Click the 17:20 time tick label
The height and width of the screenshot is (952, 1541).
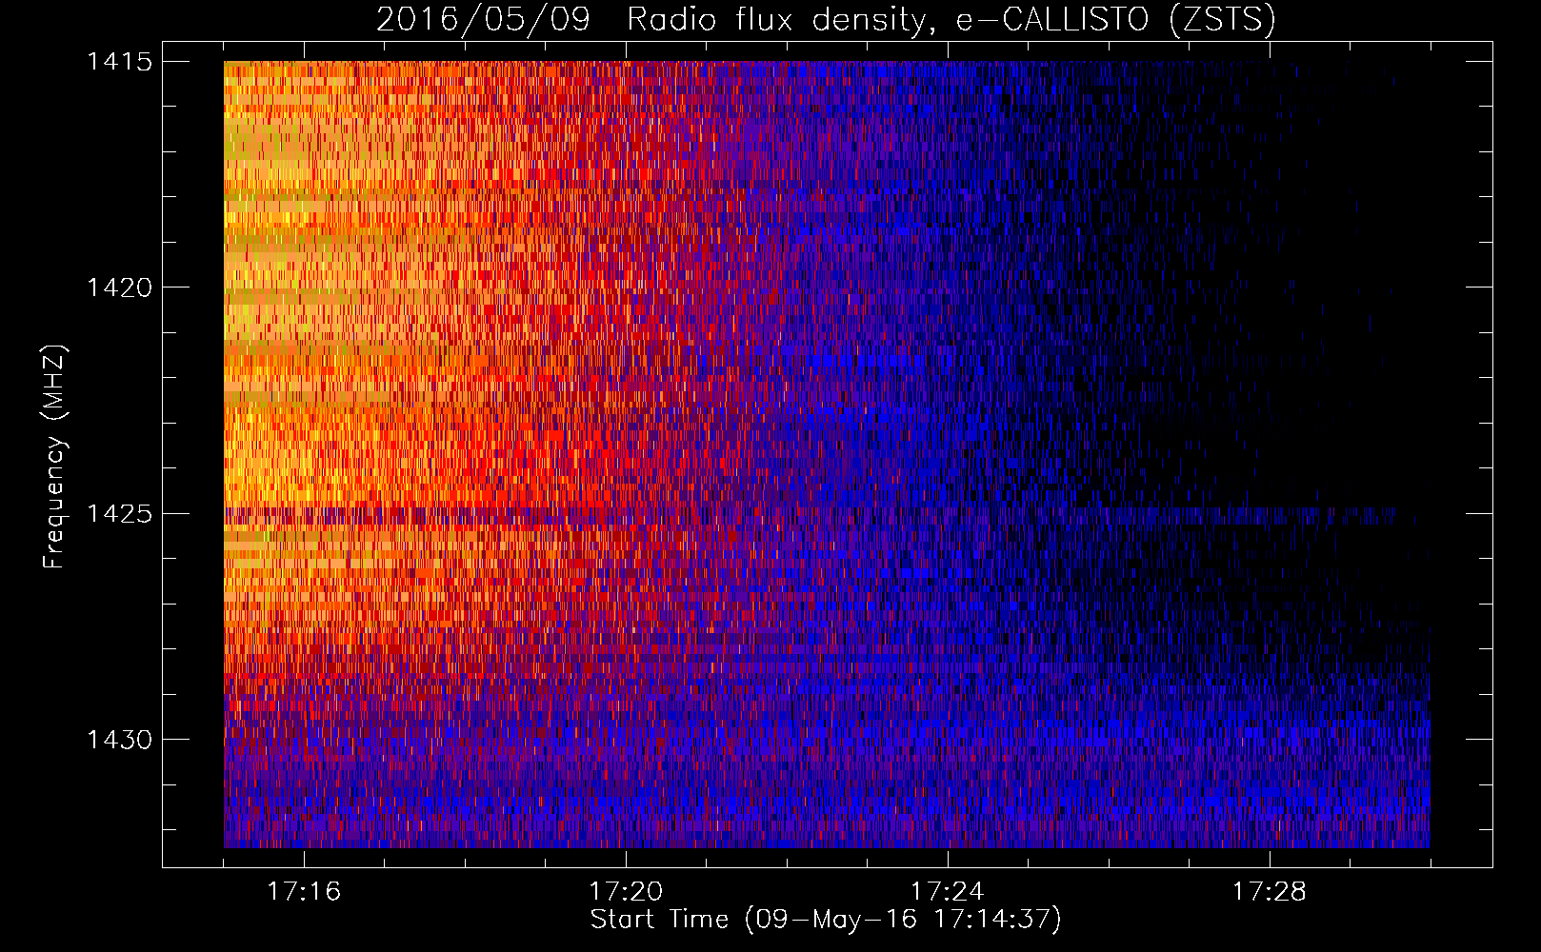click(x=626, y=892)
